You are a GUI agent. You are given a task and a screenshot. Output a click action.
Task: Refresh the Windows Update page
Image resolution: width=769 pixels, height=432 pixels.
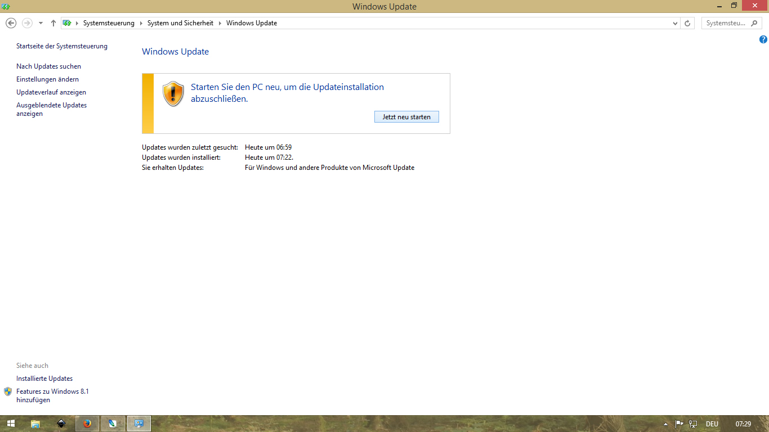(687, 24)
